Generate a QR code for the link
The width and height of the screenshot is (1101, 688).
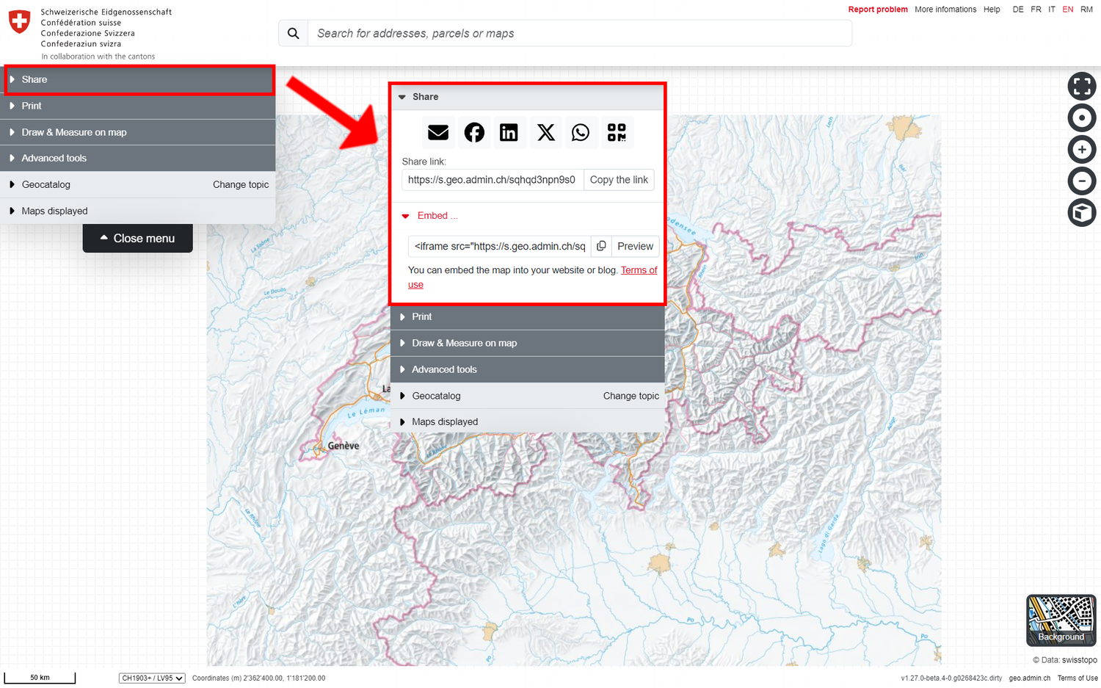click(x=617, y=132)
